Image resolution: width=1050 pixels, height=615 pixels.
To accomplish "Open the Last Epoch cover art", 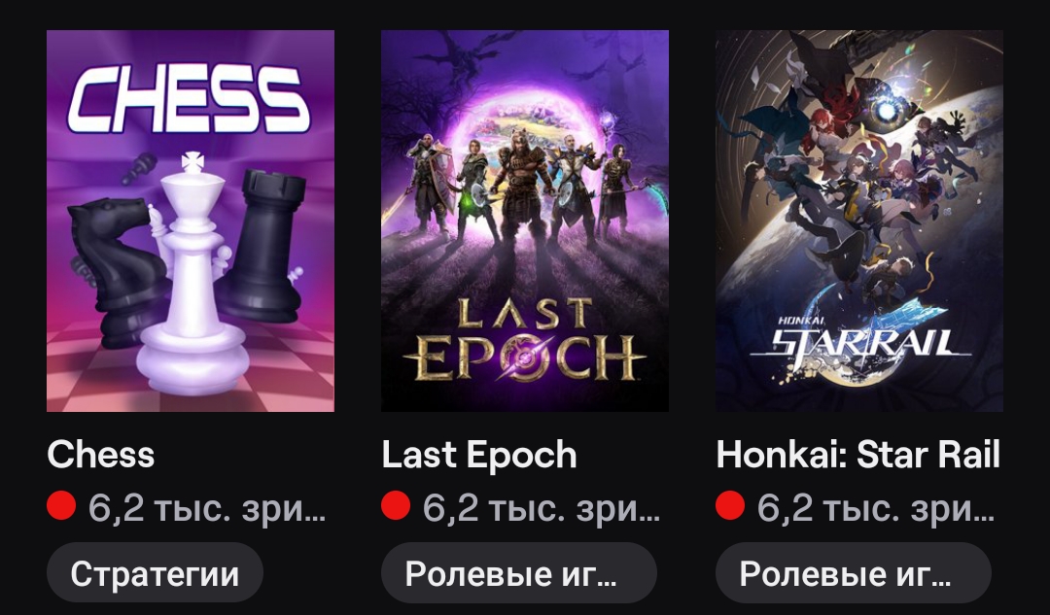I will 525,221.
